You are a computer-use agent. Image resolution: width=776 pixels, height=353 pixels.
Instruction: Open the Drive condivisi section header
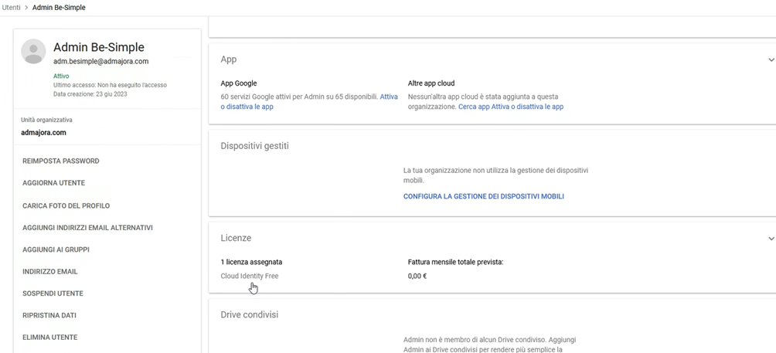(250, 314)
